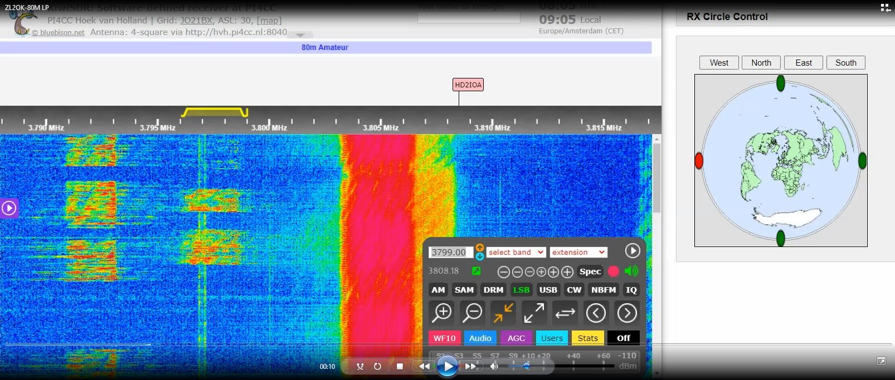Screen dimensions: 895x380
Task: Open the Stats tab
Action: [x=588, y=338]
